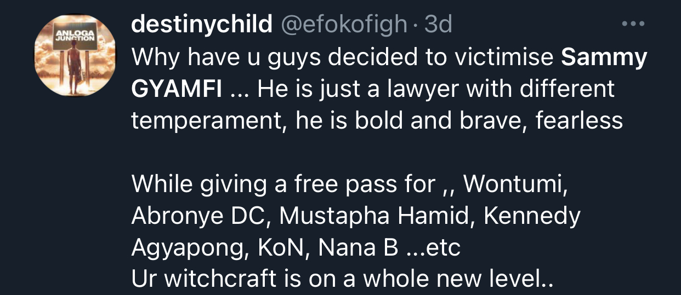
Task: Click the word fearless in the tweet
Action: click(579, 120)
